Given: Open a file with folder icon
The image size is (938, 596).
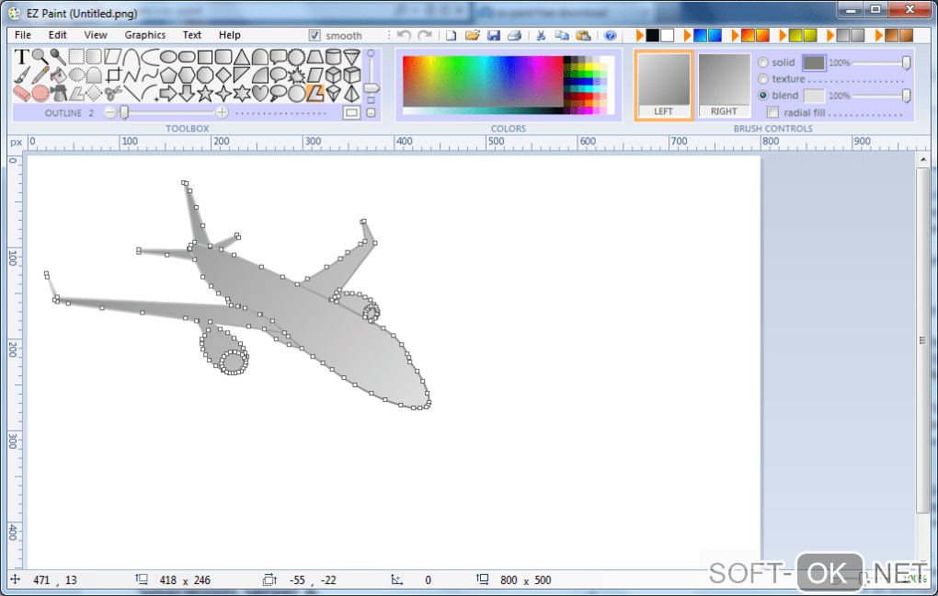Looking at the screenshot, I should (x=473, y=35).
